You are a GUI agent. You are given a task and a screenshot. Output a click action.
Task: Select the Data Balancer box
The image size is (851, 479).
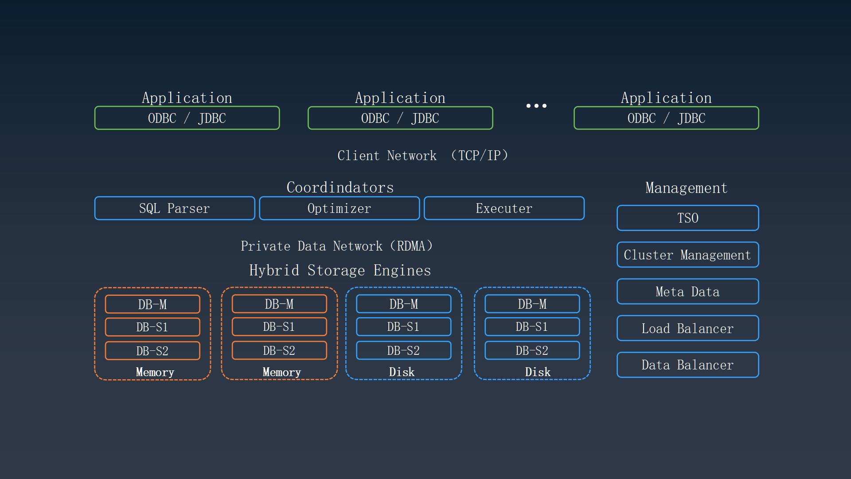click(687, 365)
